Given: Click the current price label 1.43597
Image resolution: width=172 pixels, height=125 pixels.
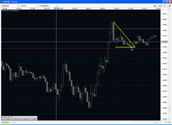Looking at the screenshot, I should (x=164, y=42).
